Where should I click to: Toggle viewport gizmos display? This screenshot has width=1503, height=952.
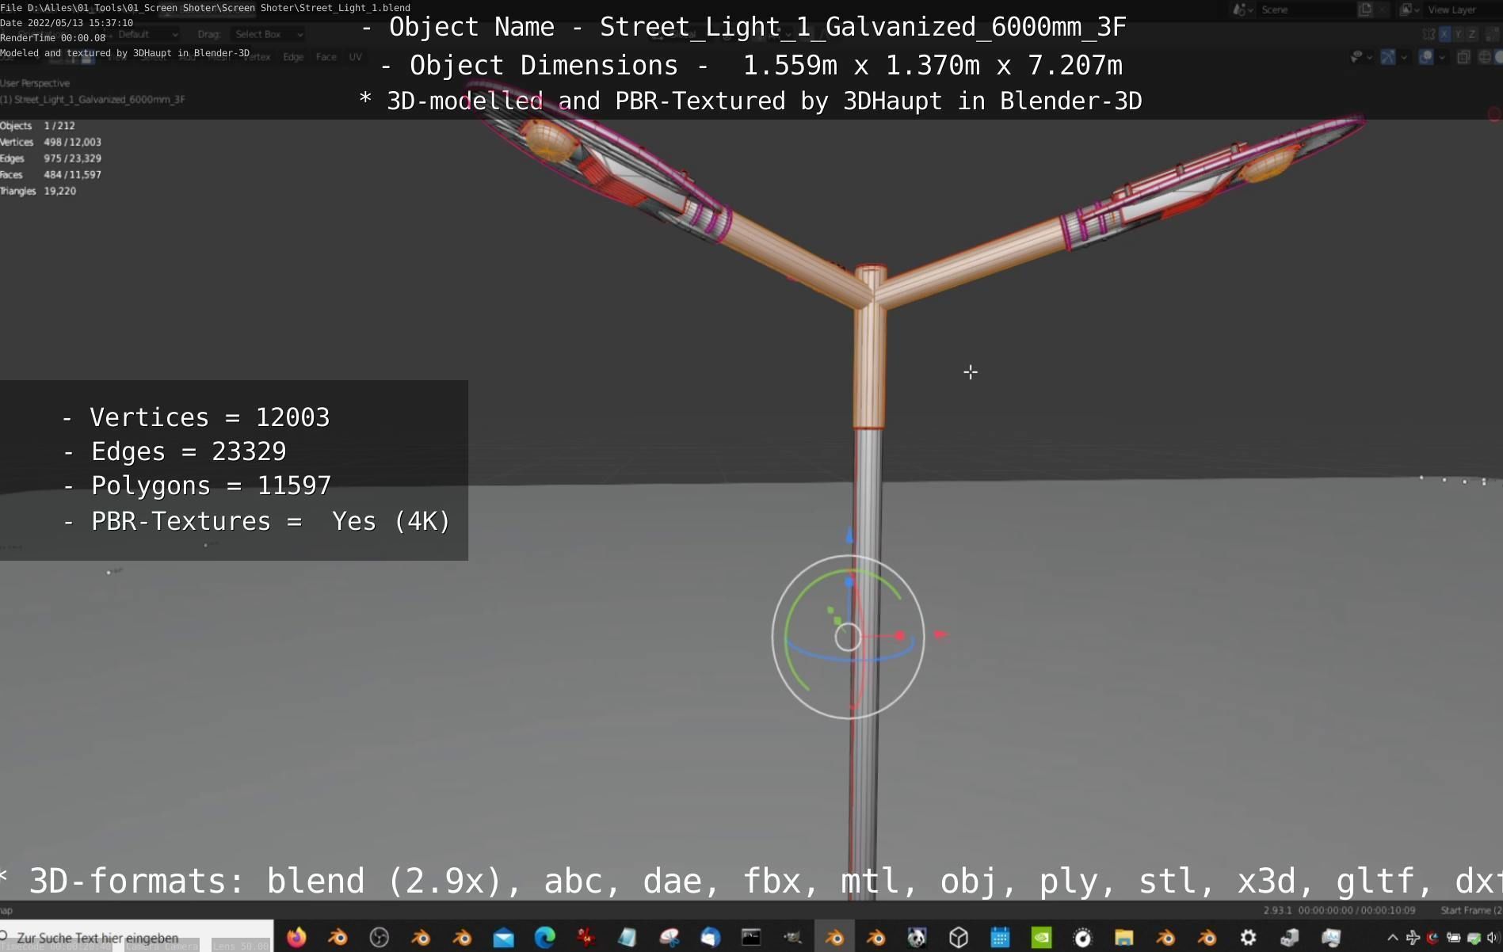(1388, 57)
